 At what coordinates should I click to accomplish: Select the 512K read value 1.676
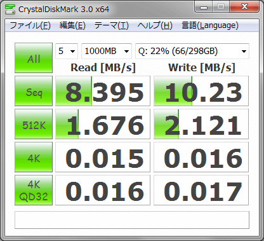tap(103, 124)
